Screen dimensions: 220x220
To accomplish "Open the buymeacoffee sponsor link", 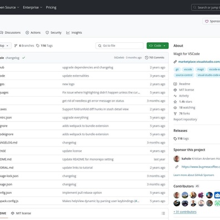I will click(201, 167).
